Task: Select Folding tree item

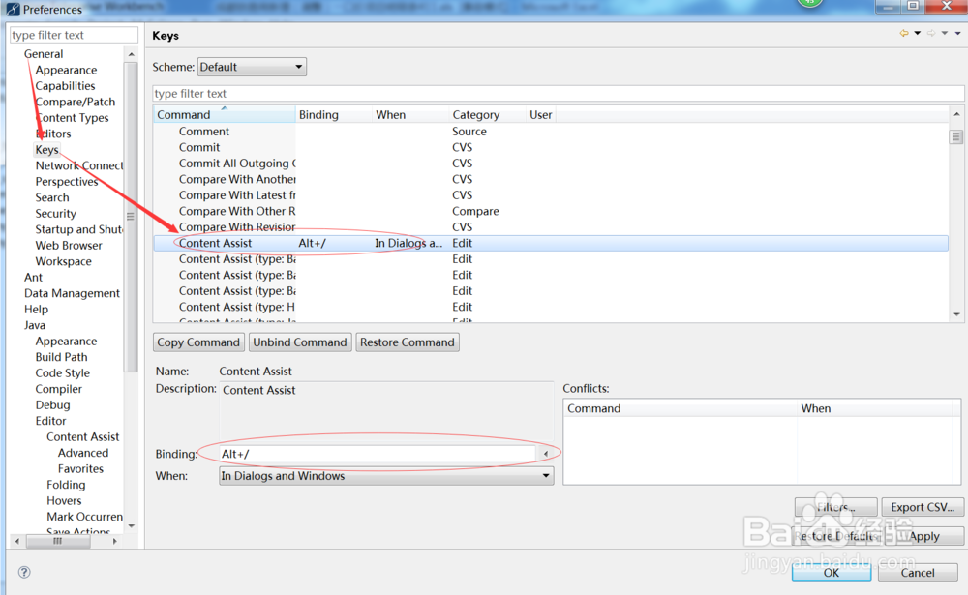Action: click(66, 485)
